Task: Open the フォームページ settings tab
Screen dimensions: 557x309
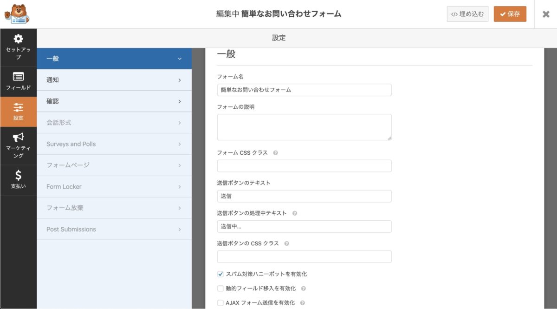Action: (x=114, y=165)
